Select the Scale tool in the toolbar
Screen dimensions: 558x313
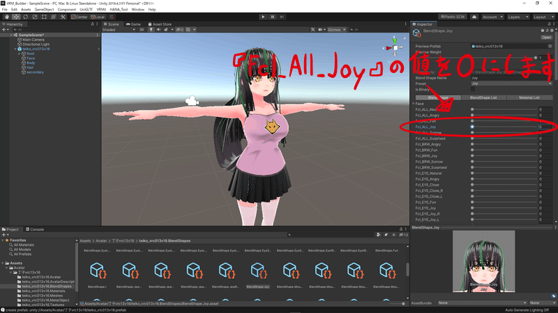coord(34,17)
